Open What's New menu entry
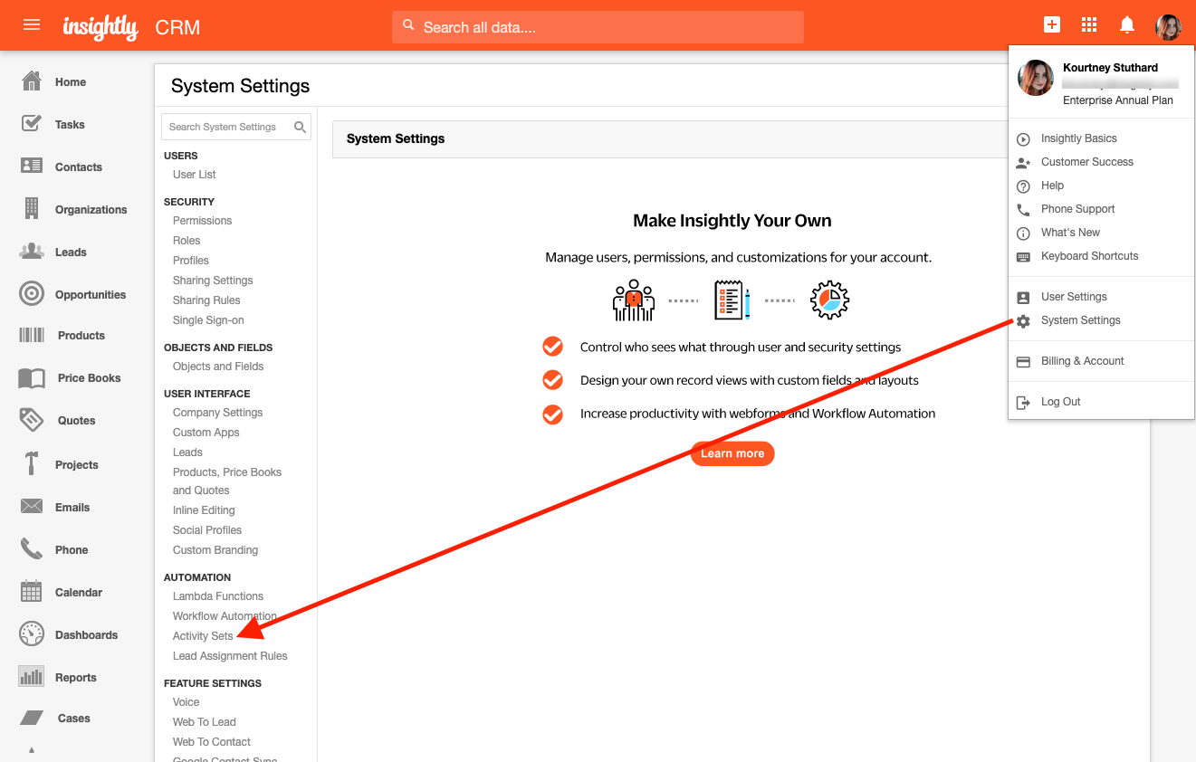This screenshot has height=762, width=1196. (x=1070, y=233)
